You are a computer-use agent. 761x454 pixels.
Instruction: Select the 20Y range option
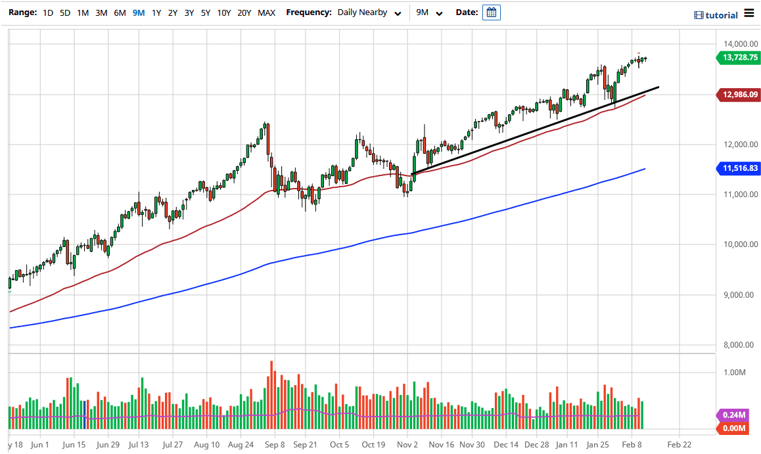(243, 12)
